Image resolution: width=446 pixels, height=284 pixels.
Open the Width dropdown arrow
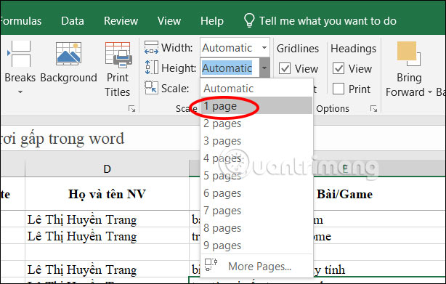(264, 47)
